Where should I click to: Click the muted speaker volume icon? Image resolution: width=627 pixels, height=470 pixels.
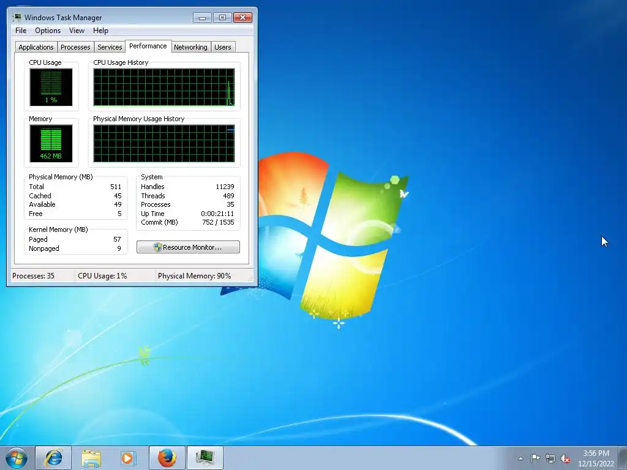(565, 458)
